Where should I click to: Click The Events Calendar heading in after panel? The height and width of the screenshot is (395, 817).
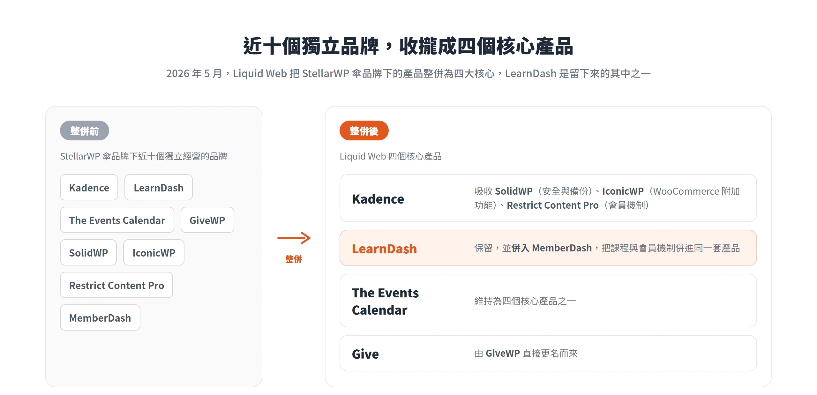[385, 301]
